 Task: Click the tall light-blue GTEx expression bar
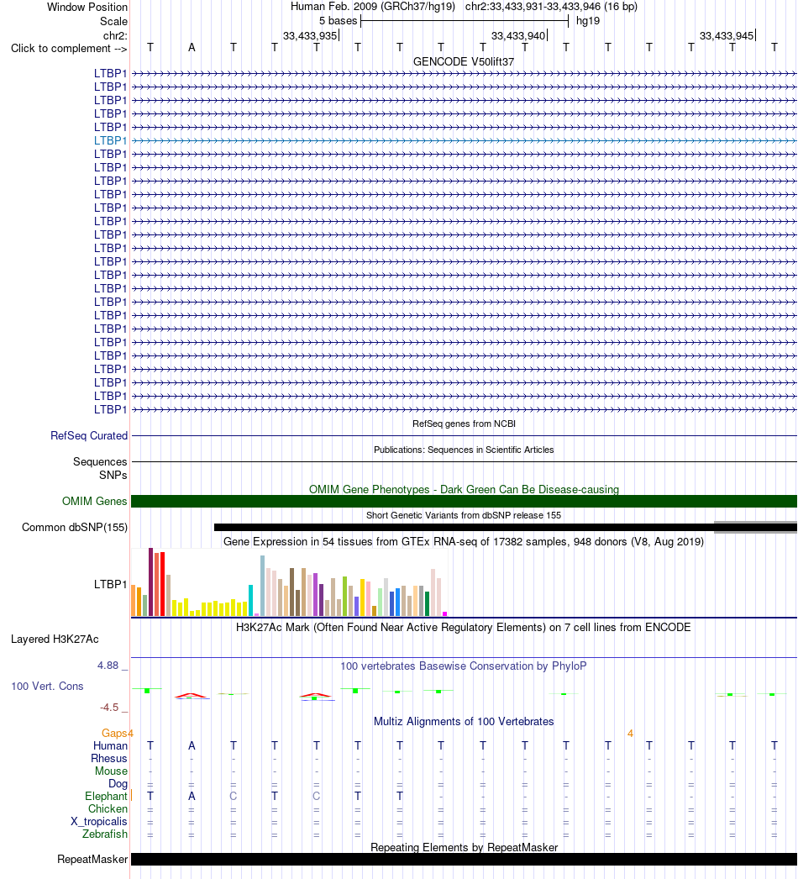[262, 587]
